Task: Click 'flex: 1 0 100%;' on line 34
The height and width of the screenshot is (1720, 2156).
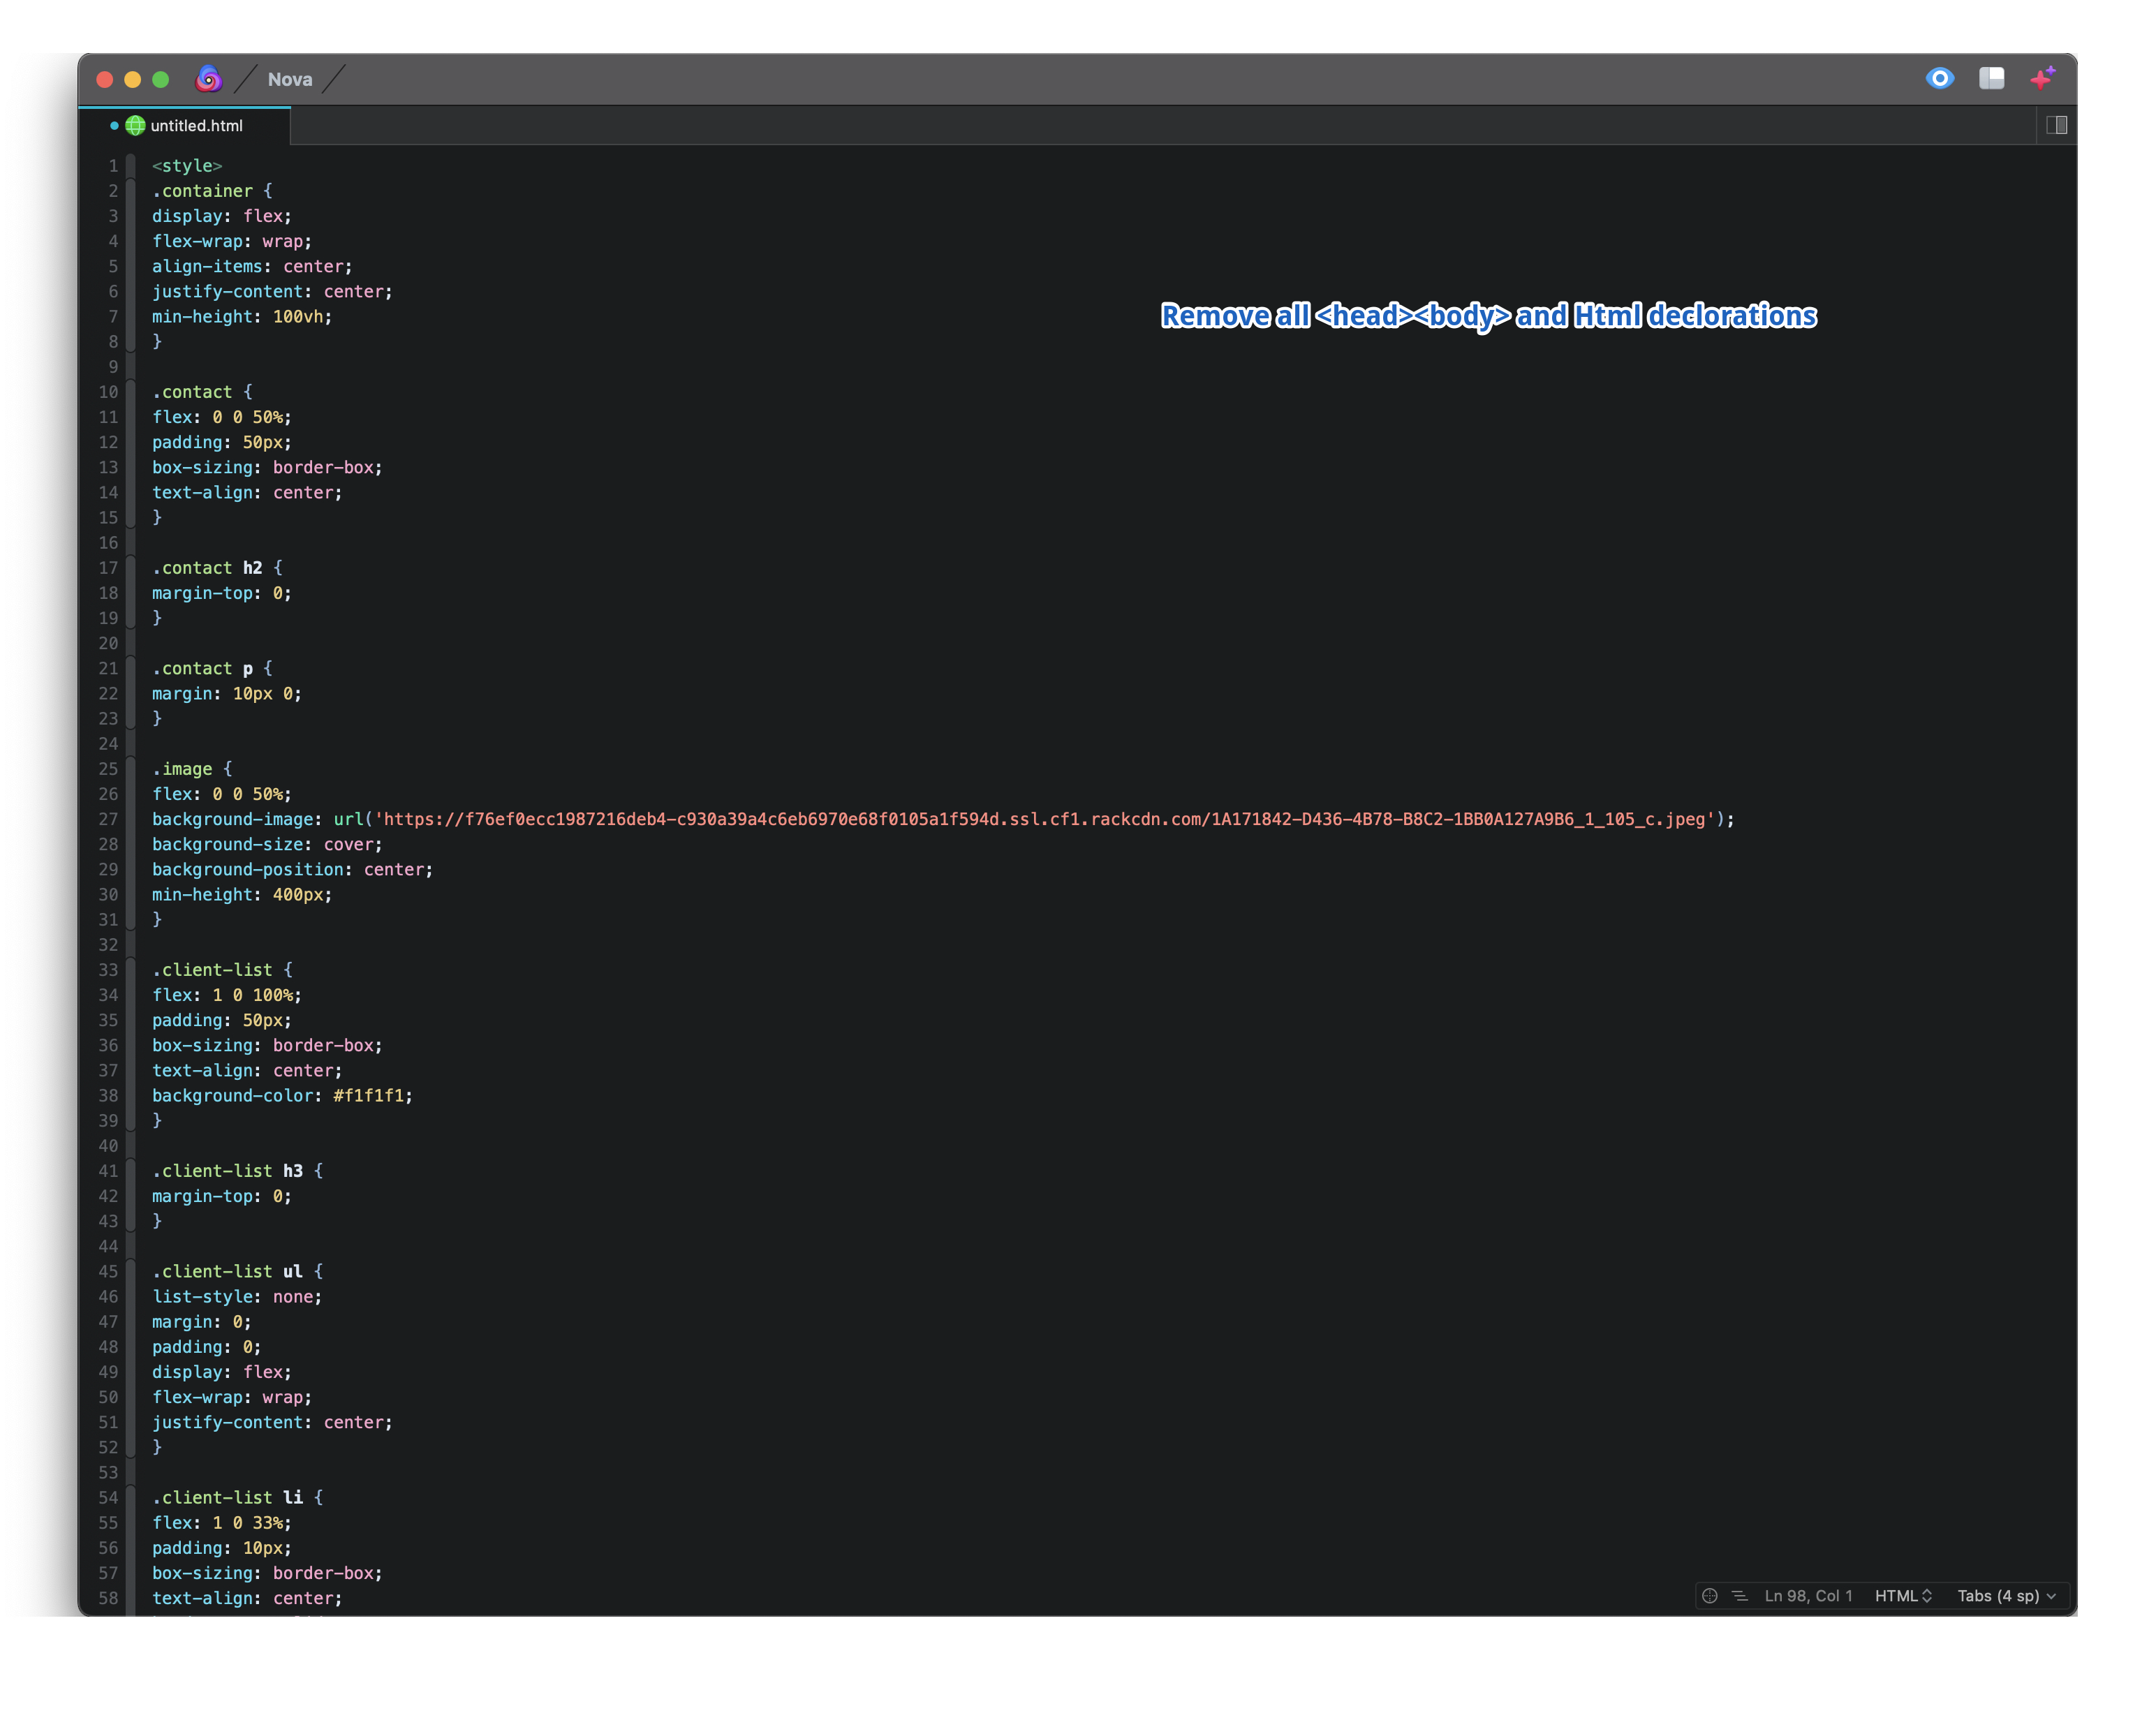Action: 227,995
